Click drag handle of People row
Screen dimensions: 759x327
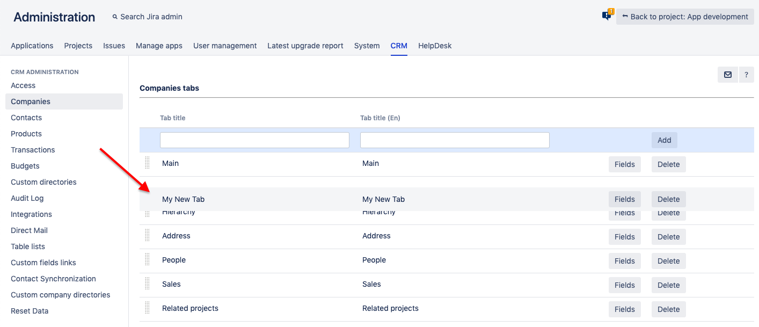click(x=148, y=260)
